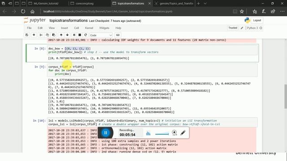
Task: Interrupt the kernel stop icon
Action: (x=80, y=35)
